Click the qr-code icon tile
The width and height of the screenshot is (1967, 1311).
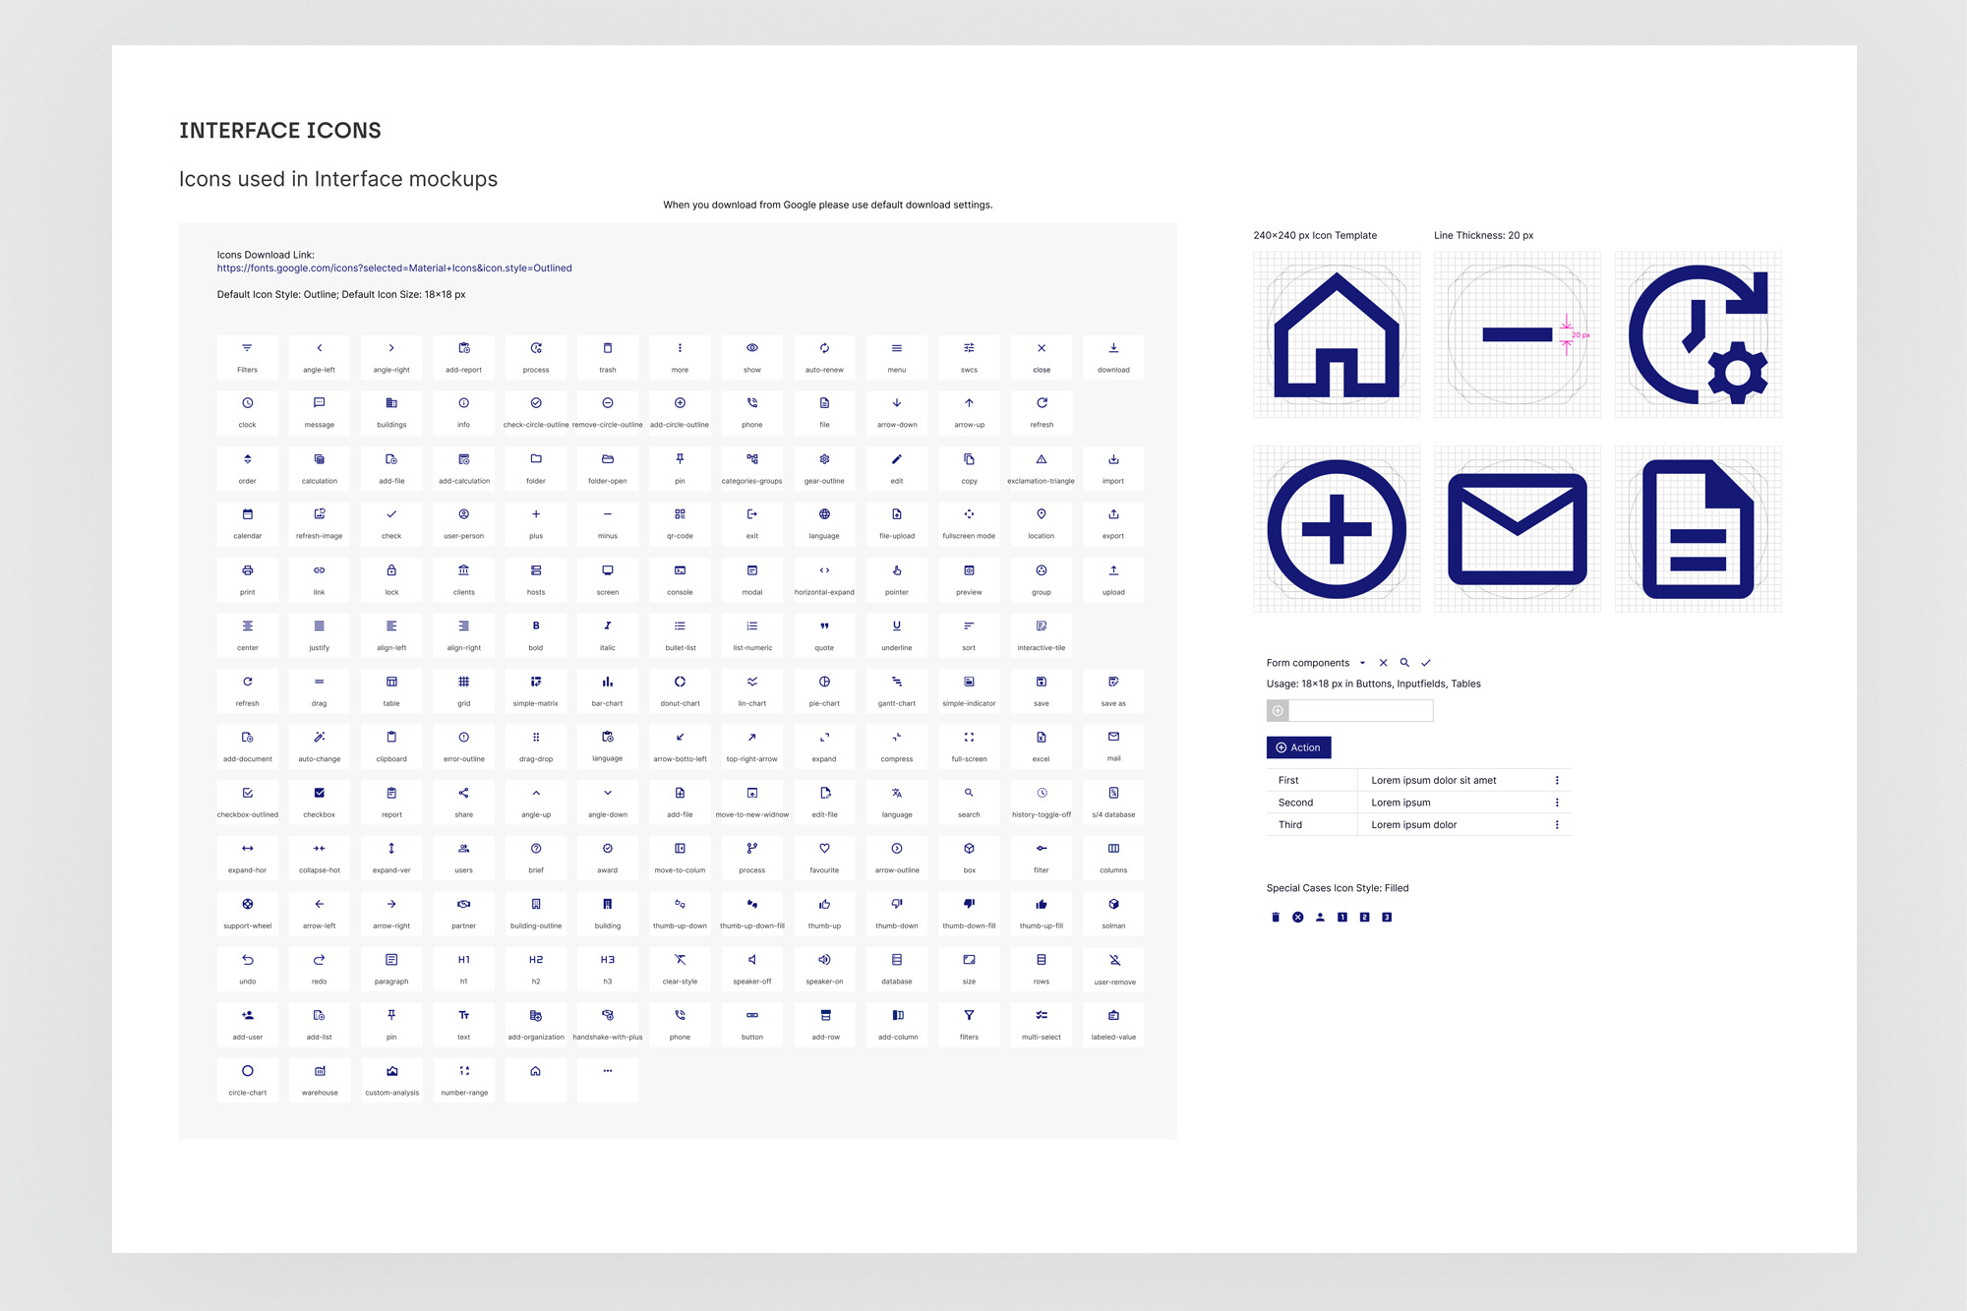pyautogui.click(x=680, y=522)
